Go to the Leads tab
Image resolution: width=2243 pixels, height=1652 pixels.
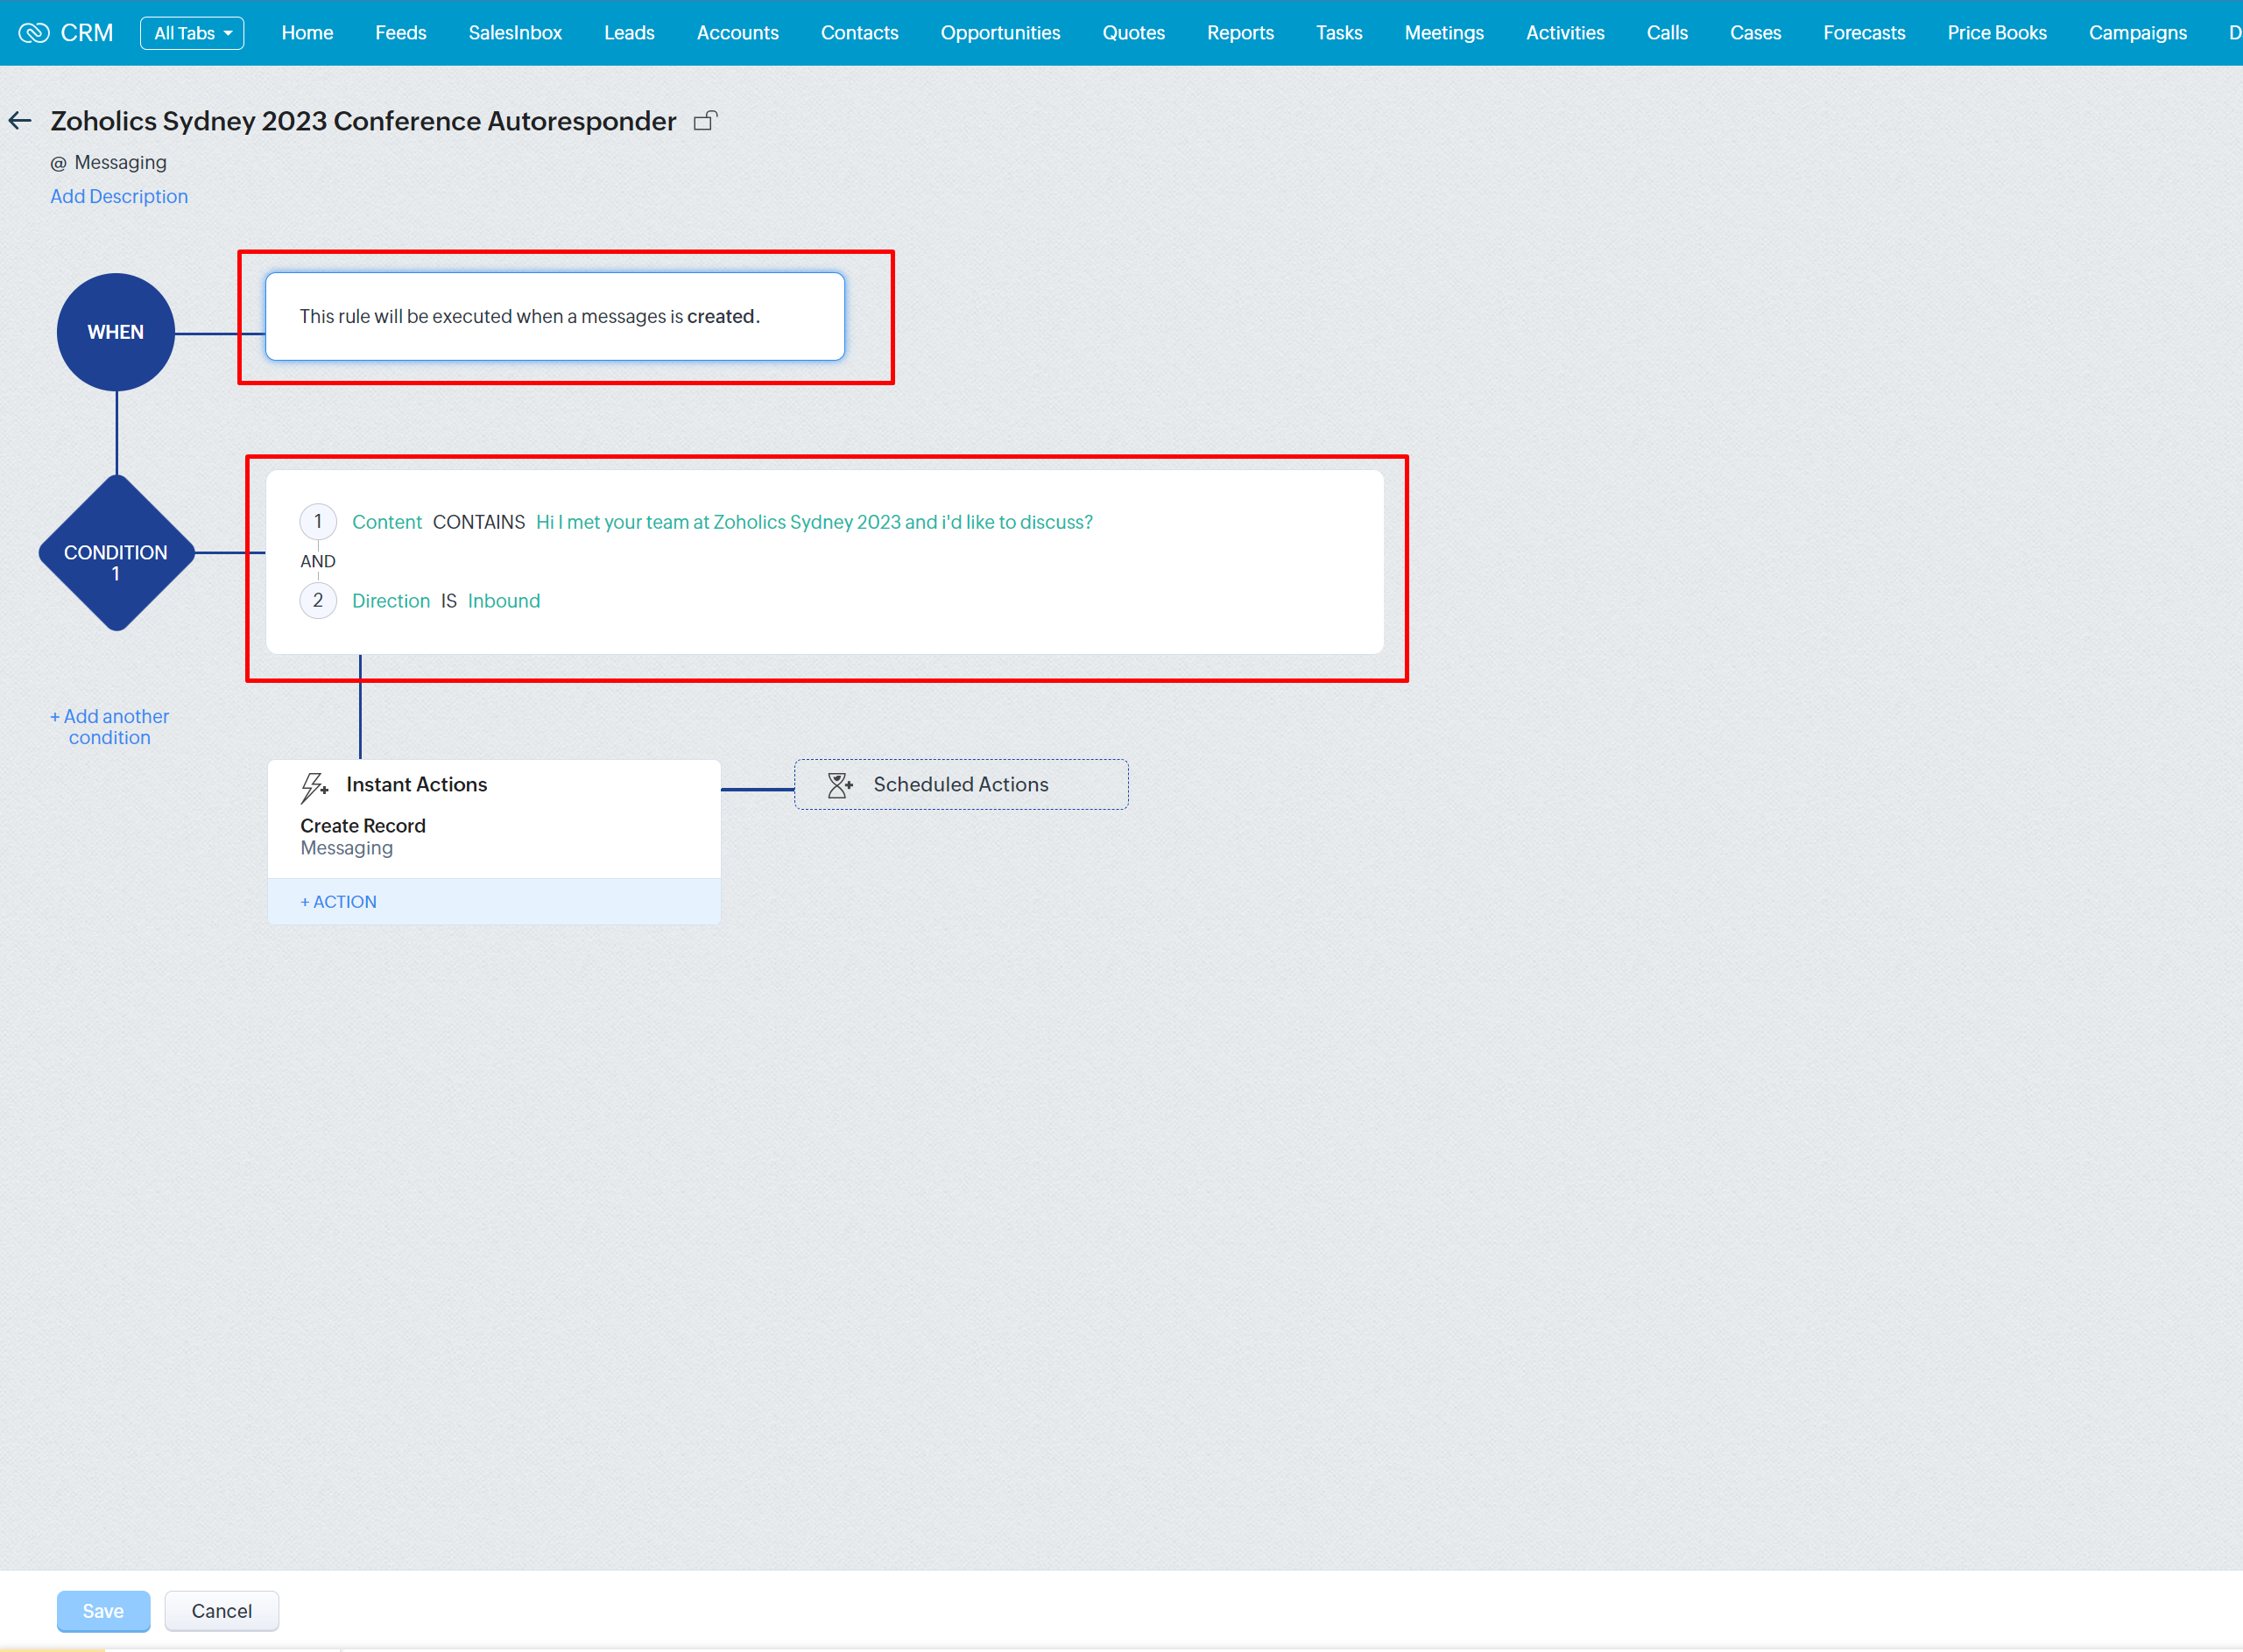click(x=629, y=33)
